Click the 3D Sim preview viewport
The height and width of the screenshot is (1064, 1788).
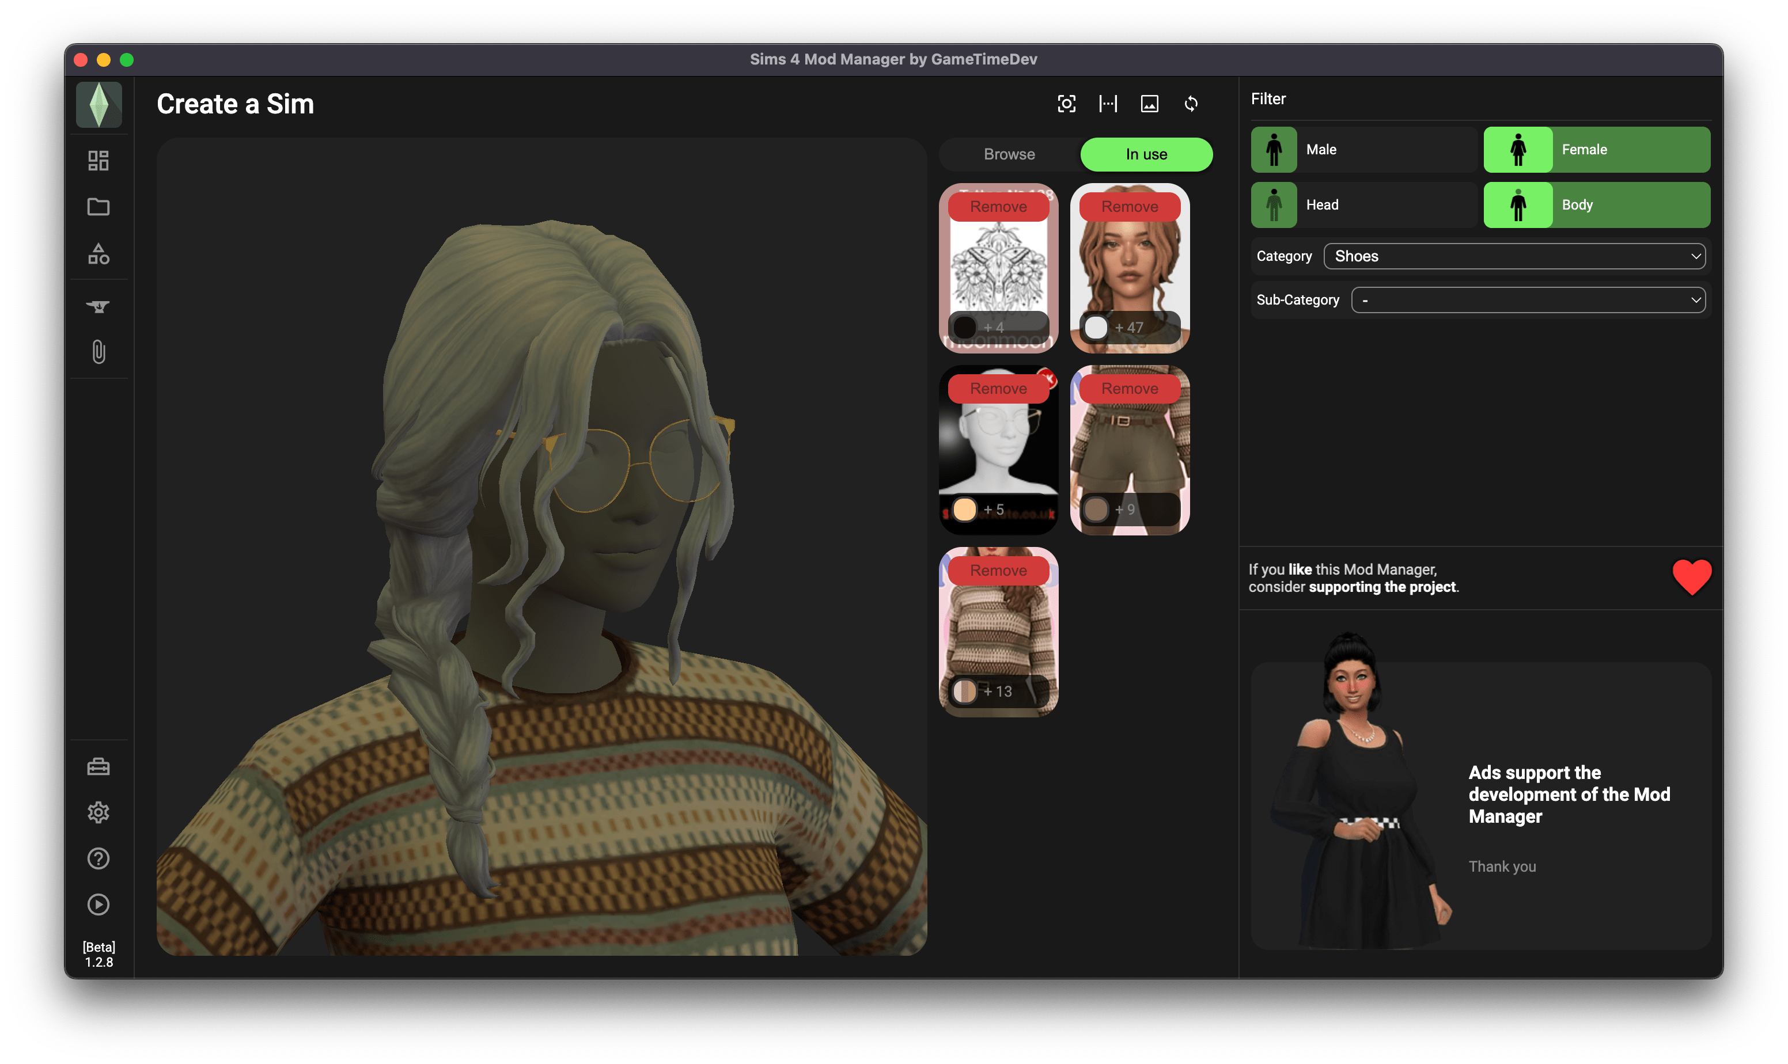pos(541,546)
